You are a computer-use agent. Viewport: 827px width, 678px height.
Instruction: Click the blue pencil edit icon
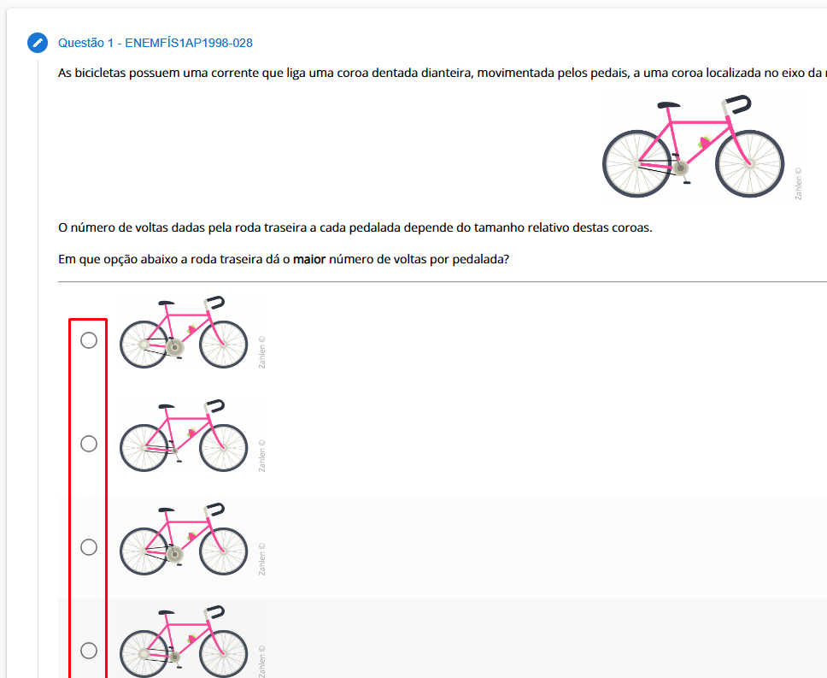(x=38, y=43)
